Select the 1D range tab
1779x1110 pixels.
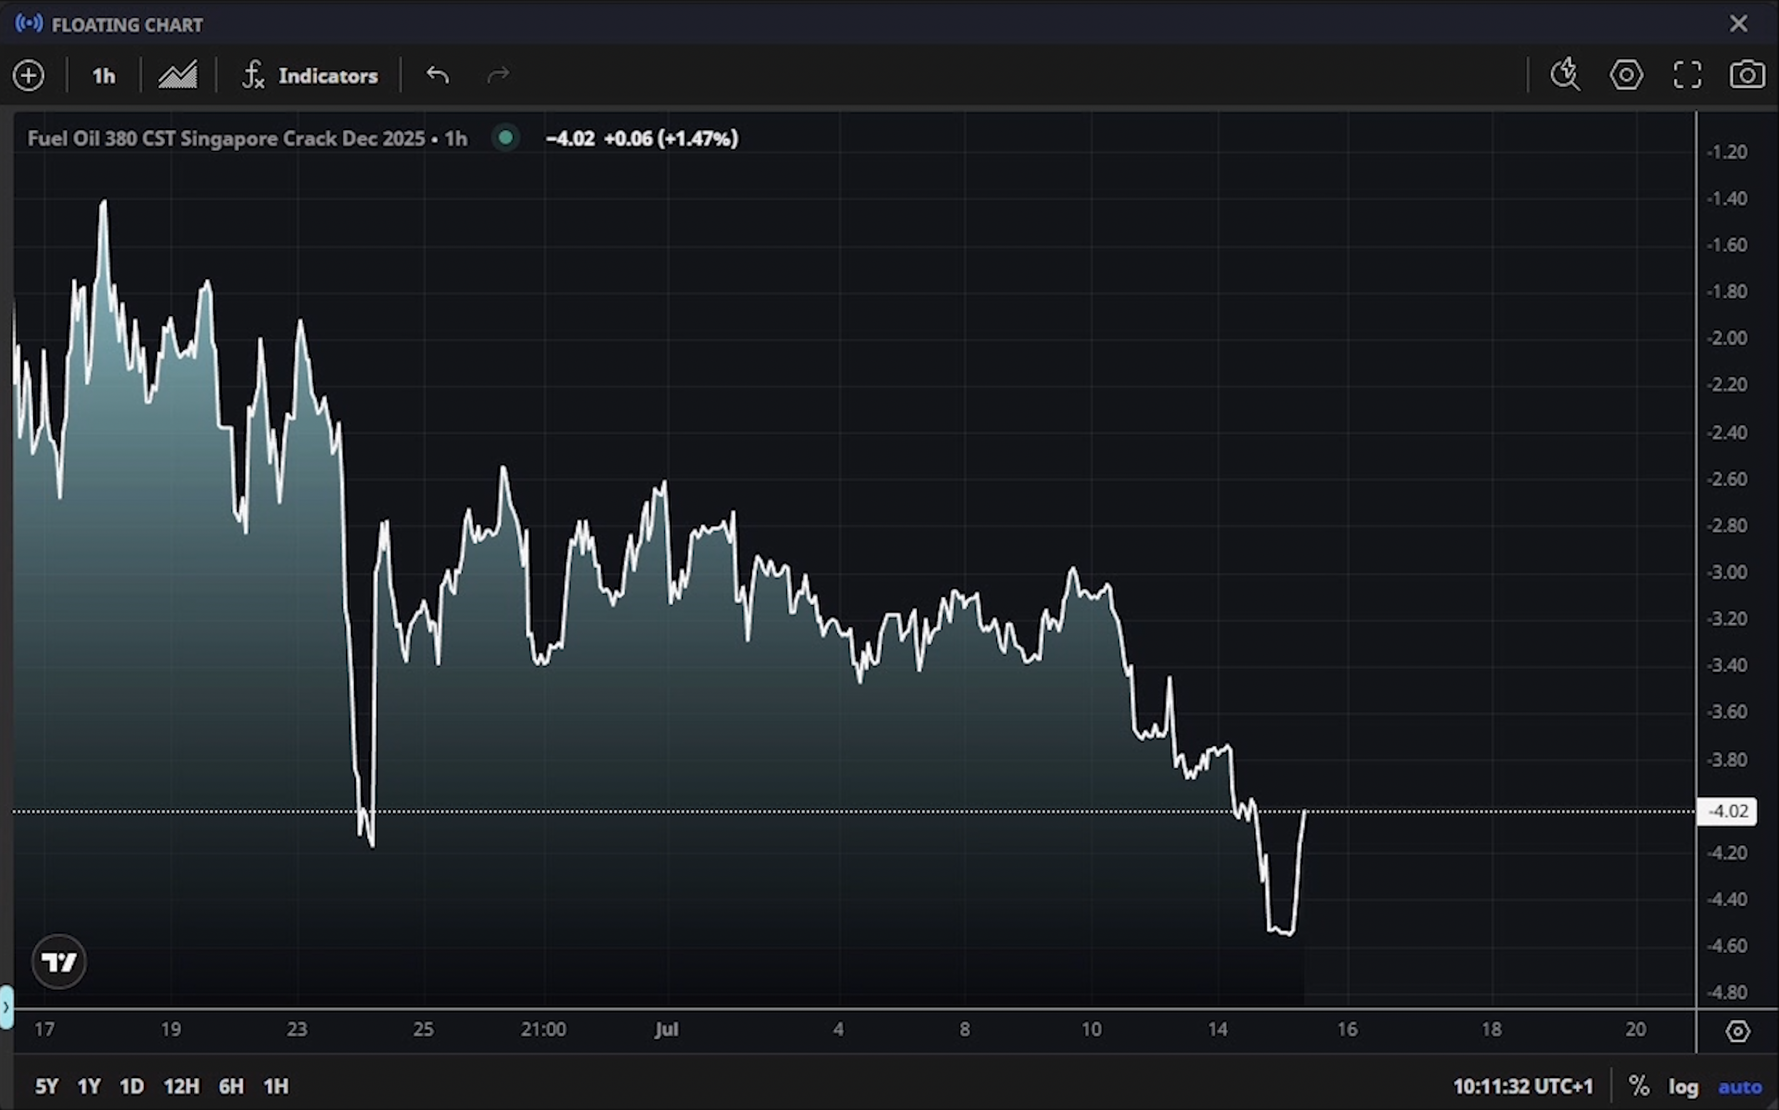point(131,1086)
